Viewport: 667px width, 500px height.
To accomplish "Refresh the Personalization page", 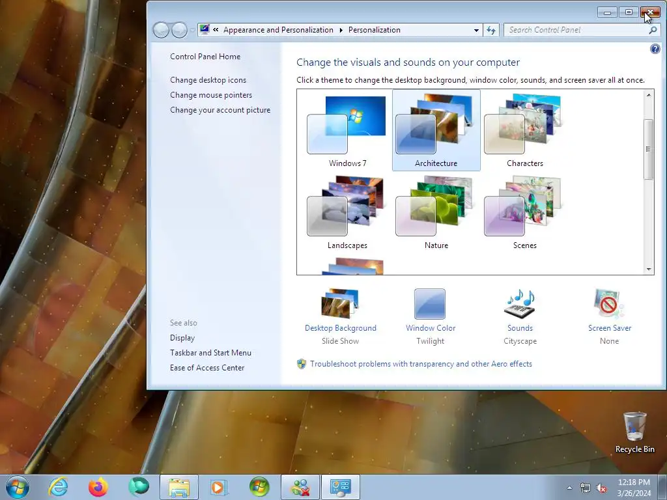I will [x=491, y=30].
